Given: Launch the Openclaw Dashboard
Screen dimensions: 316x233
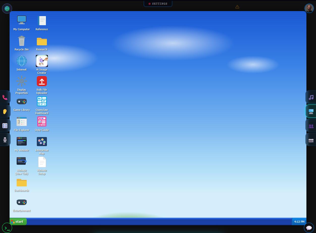Looking at the screenshot, I should point(42,101).
